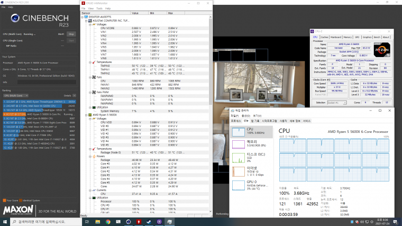The image size is (402, 226).
Task: Switch to the Mainboard tab in CPU-Z
Action: (336, 37)
